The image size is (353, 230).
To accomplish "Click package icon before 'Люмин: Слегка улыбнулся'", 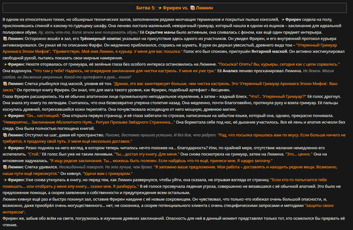I will [x=5, y=84].
